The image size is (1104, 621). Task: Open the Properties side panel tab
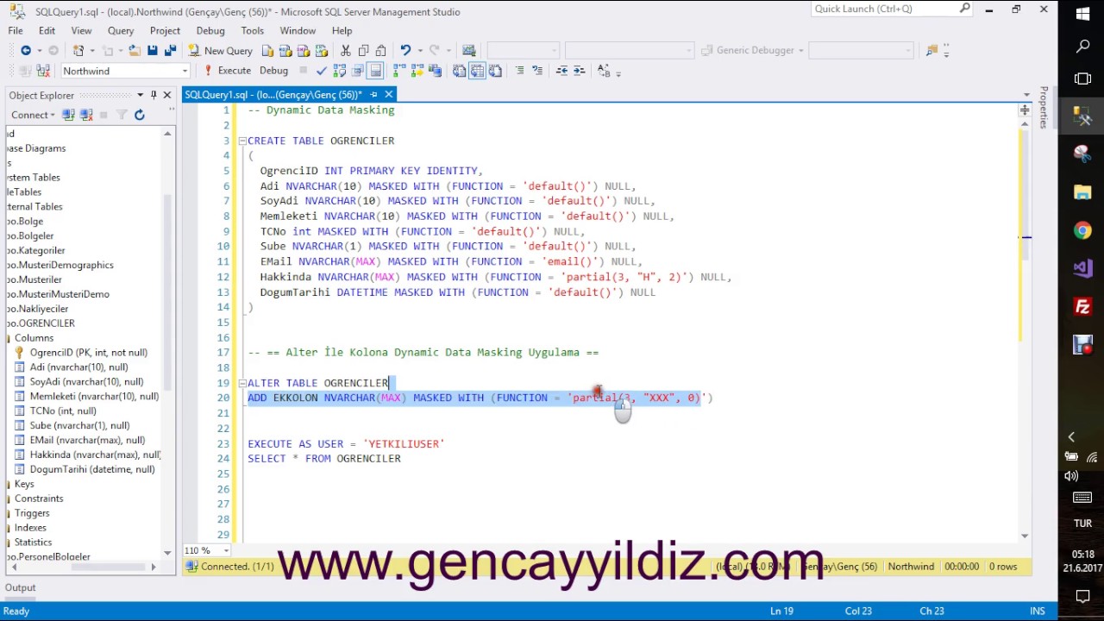(x=1044, y=108)
